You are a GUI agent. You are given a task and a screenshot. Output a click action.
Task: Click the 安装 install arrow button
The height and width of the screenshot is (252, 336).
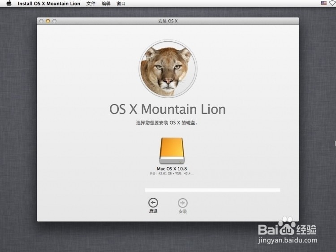tap(183, 203)
